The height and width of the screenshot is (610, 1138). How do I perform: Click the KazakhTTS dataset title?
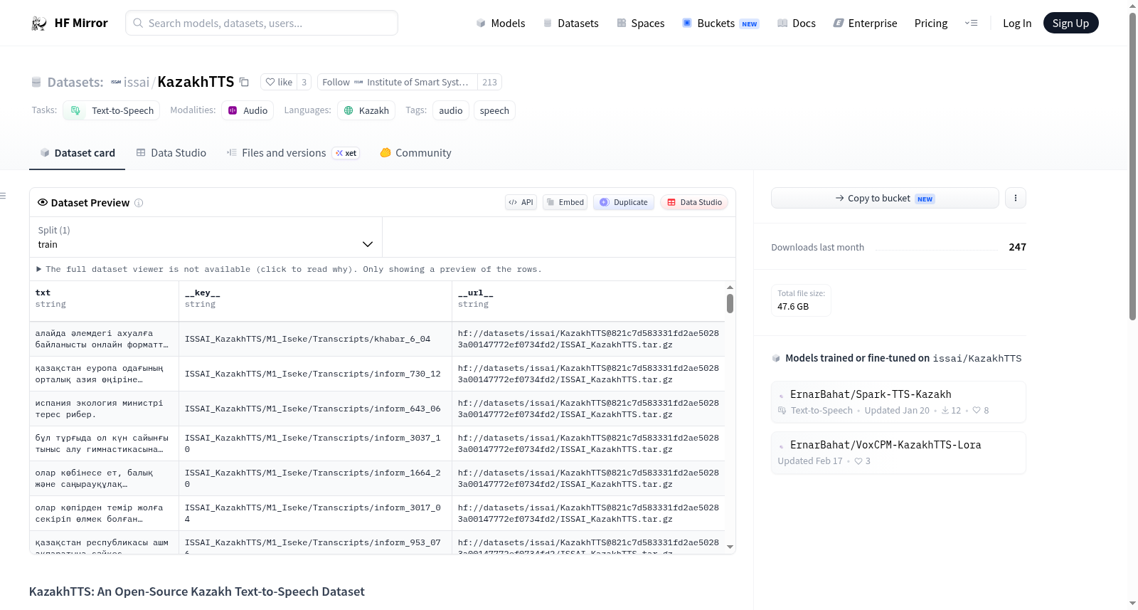coord(196,82)
